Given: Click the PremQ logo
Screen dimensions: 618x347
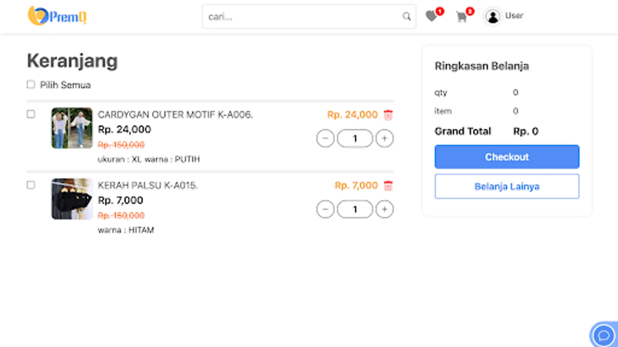Looking at the screenshot, I should (57, 16).
